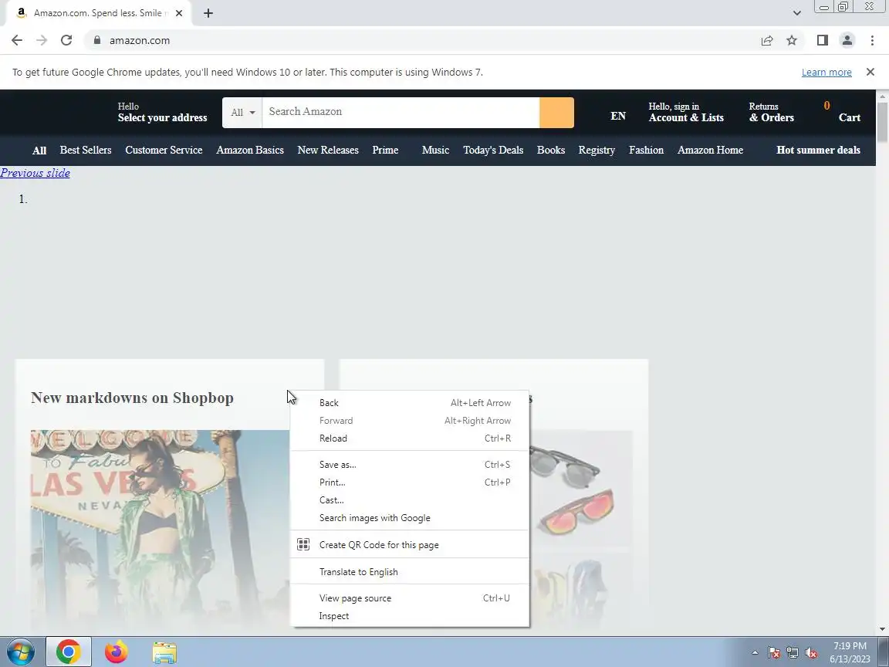Open Registry link
The width and height of the screenshot is (889, 667).
click(597, 151)
